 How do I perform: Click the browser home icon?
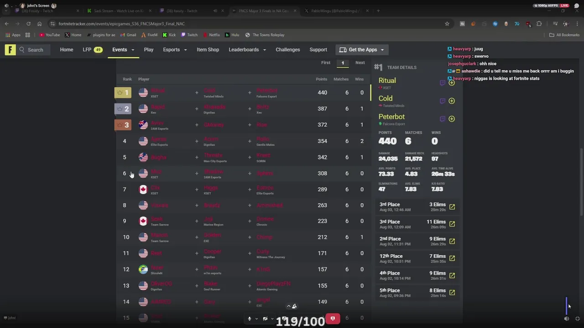pos(39,24)
